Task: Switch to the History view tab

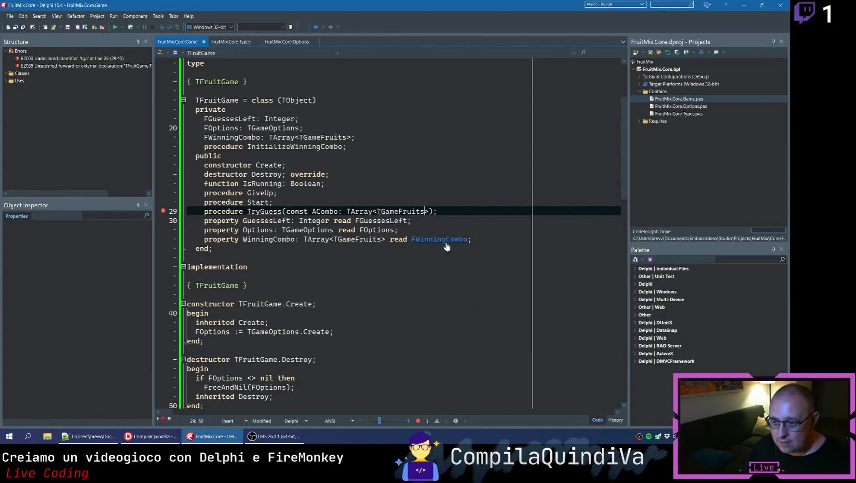Action: coord(615,420)
